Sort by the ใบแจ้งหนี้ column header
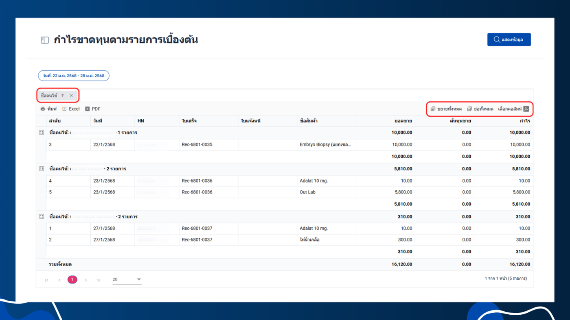Screen dimensions: 570x320 pos(267,121)
